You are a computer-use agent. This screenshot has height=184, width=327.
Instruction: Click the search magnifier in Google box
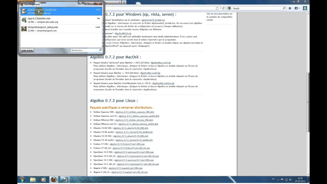284,8
